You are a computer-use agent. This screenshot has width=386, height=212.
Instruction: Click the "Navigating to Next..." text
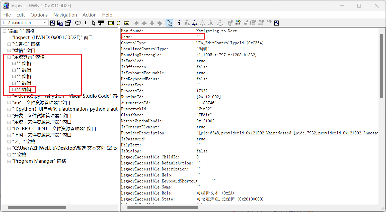point(219,31)
